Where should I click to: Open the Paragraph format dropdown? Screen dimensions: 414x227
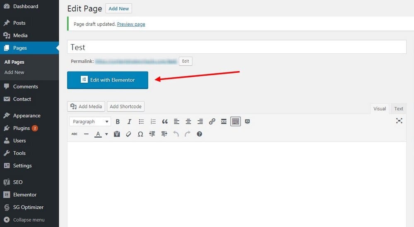pyautogui.click(x=90, y=122)
